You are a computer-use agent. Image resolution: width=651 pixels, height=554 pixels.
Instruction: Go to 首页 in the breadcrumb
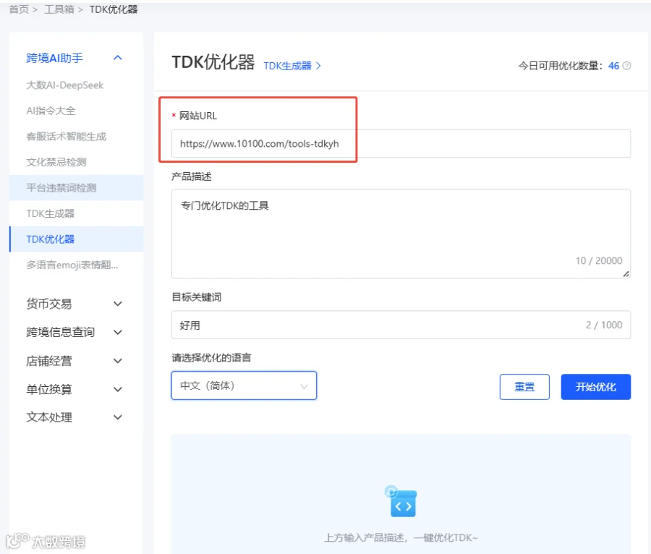[x=19, y=9]
